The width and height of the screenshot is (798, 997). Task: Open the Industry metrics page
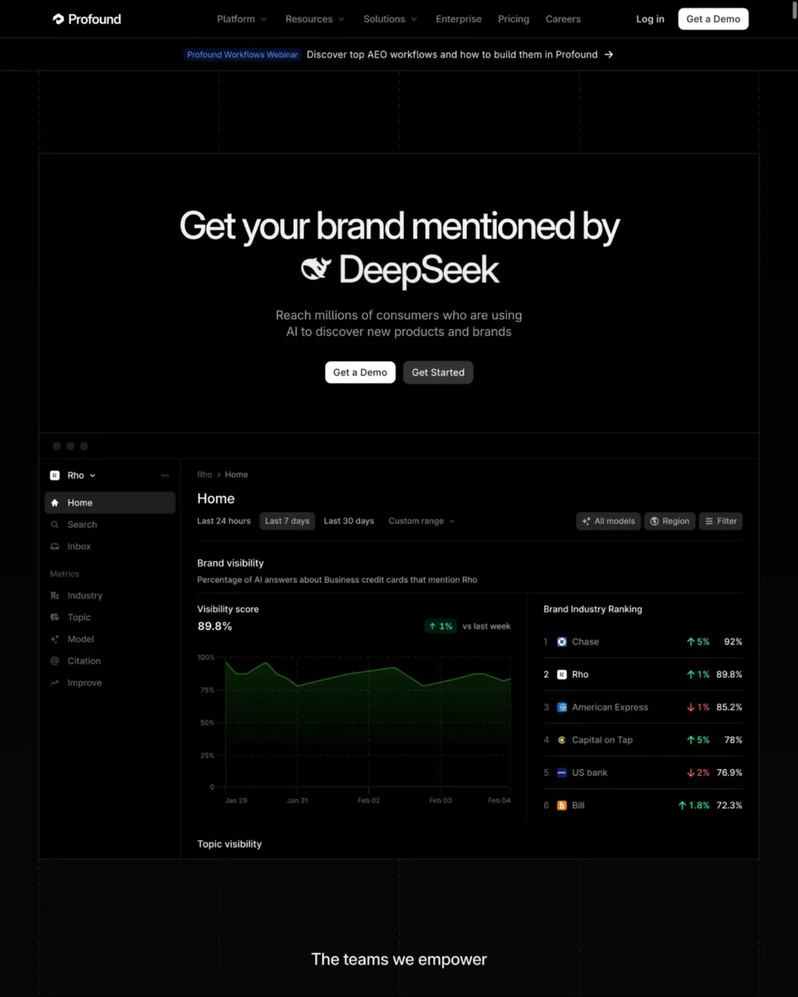pyautogui.click(x=85, y=596)
